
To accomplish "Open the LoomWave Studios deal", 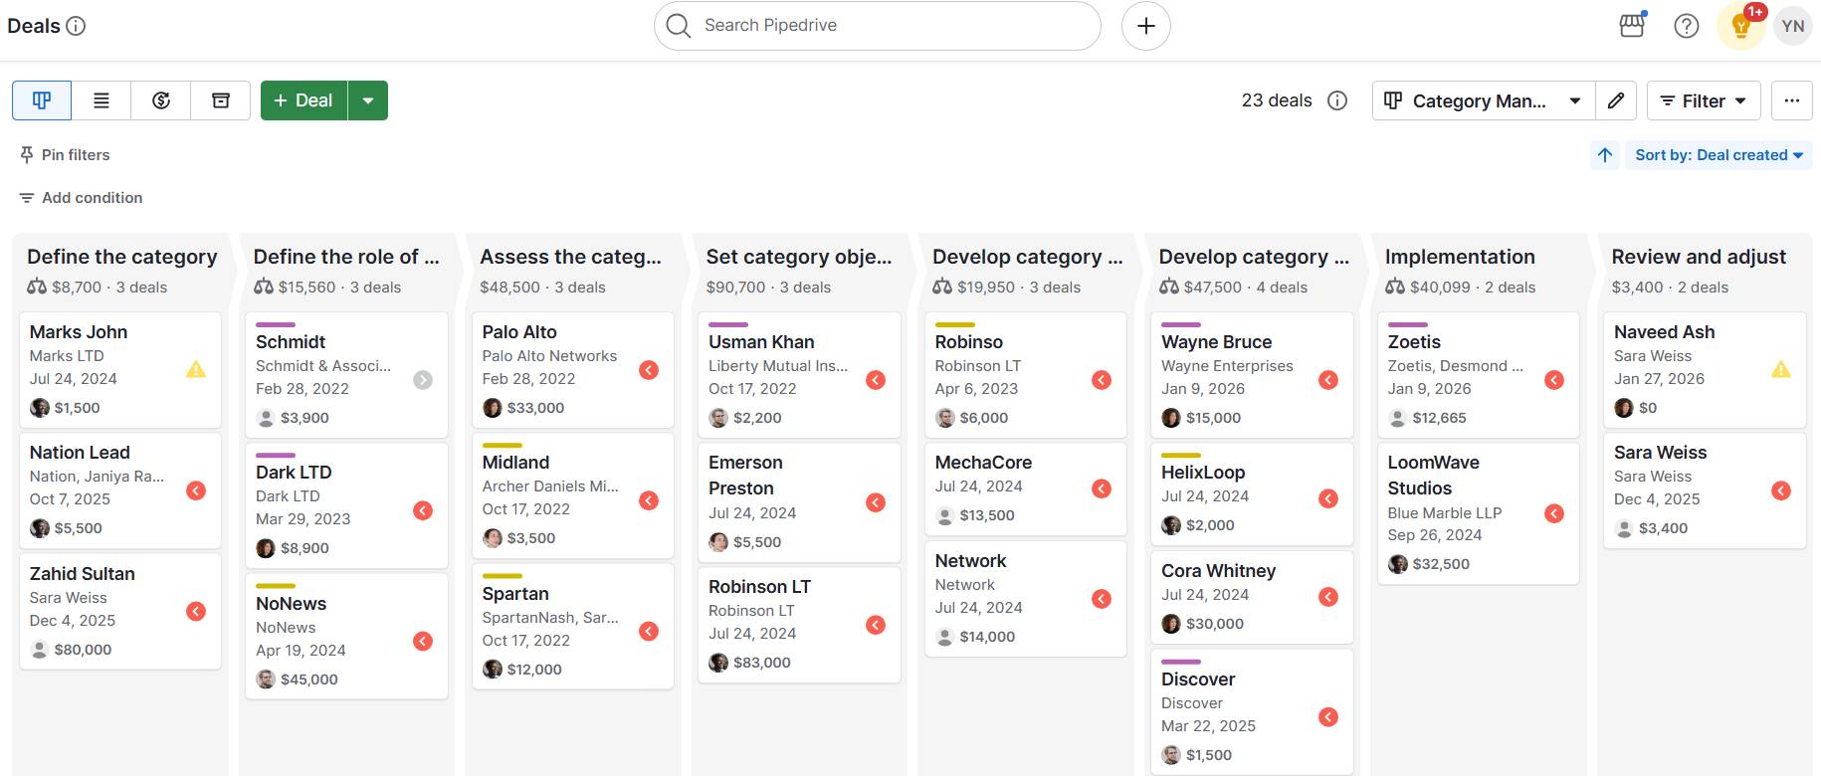I will (1479, 513).
